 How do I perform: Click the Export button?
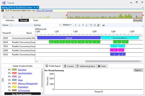click(138, 70)
